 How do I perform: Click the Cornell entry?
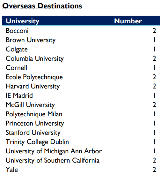pos(16,68)
